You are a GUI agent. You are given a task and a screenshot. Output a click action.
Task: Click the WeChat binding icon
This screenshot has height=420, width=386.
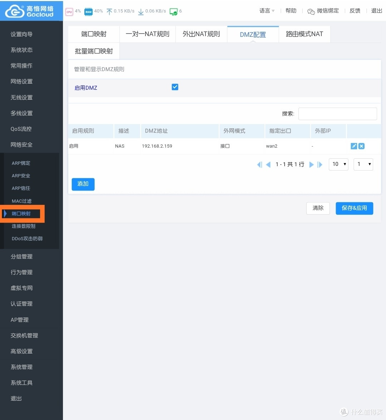[311, 11]
